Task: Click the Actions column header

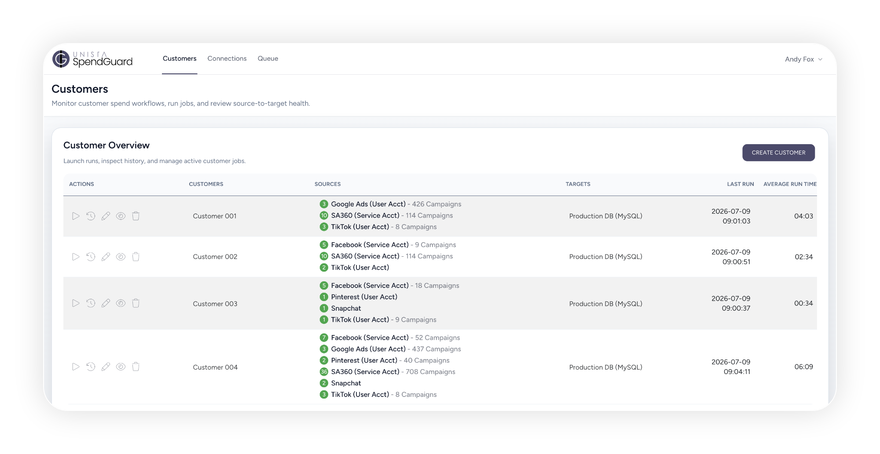Action: (x=81, y=184)
